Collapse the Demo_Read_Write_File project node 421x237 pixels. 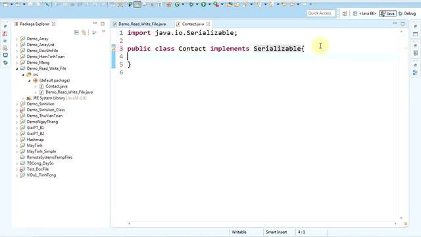coord(17,68)
